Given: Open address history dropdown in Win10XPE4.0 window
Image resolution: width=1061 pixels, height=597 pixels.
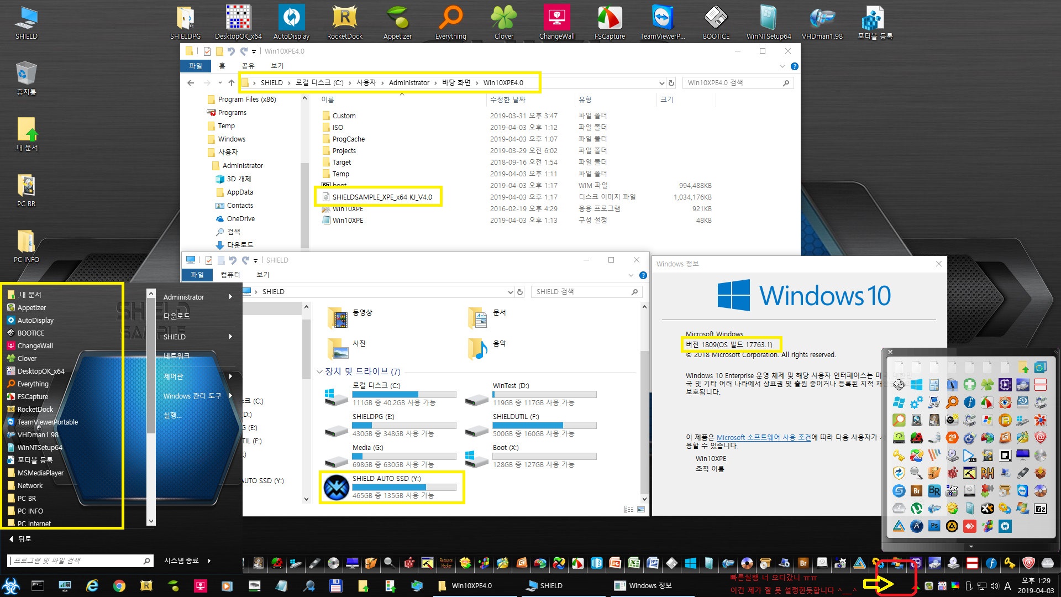Looking at the screenshot, I should (661, 83).
